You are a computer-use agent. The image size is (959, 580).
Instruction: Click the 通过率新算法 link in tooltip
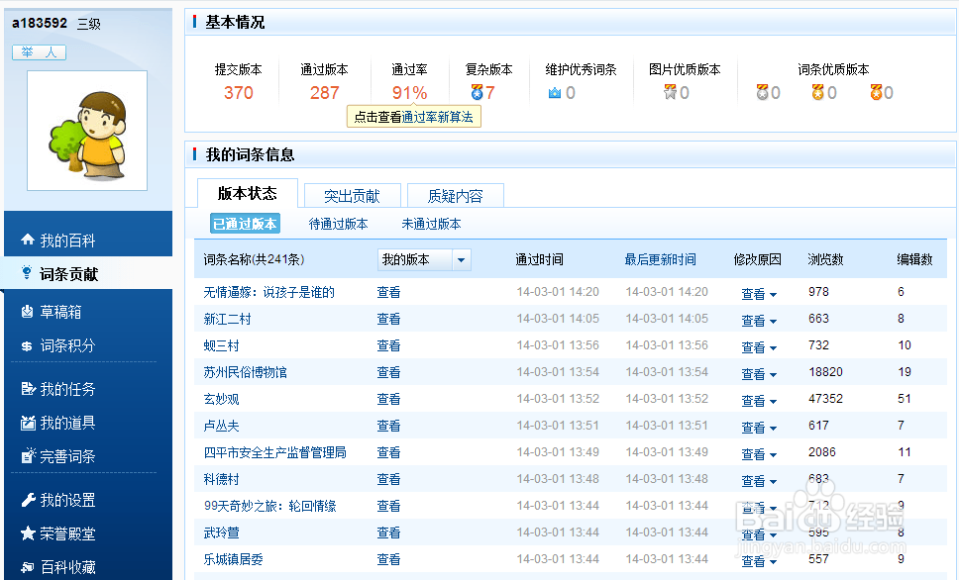437,117
